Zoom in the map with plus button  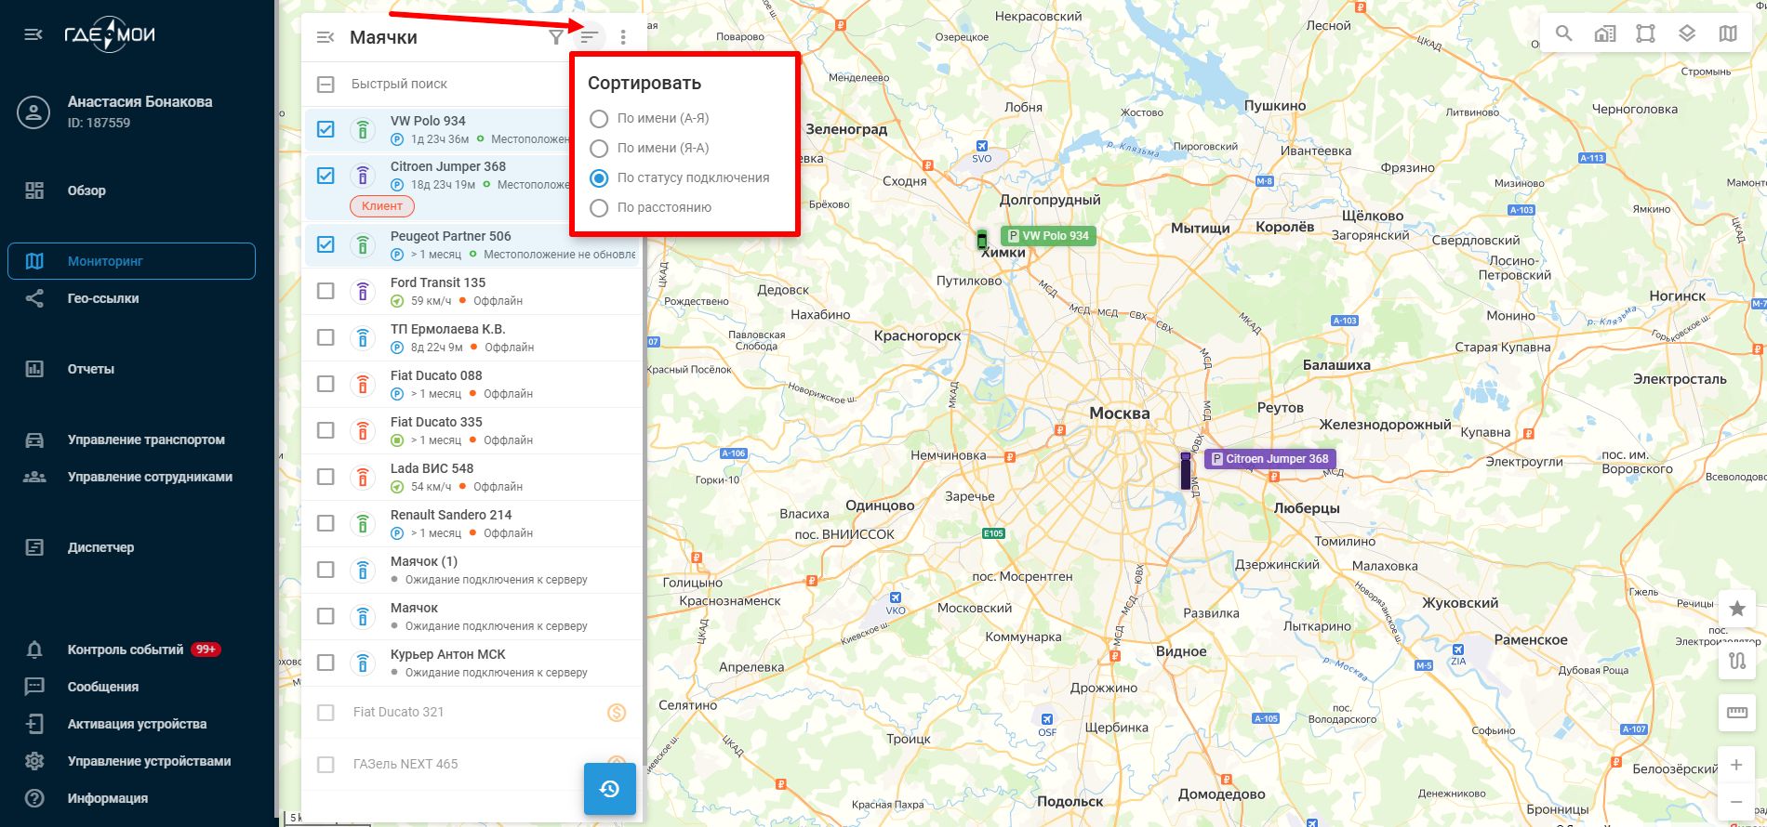[1736, 765]
